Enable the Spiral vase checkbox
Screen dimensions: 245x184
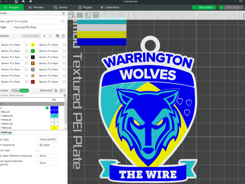coord(38,150)
